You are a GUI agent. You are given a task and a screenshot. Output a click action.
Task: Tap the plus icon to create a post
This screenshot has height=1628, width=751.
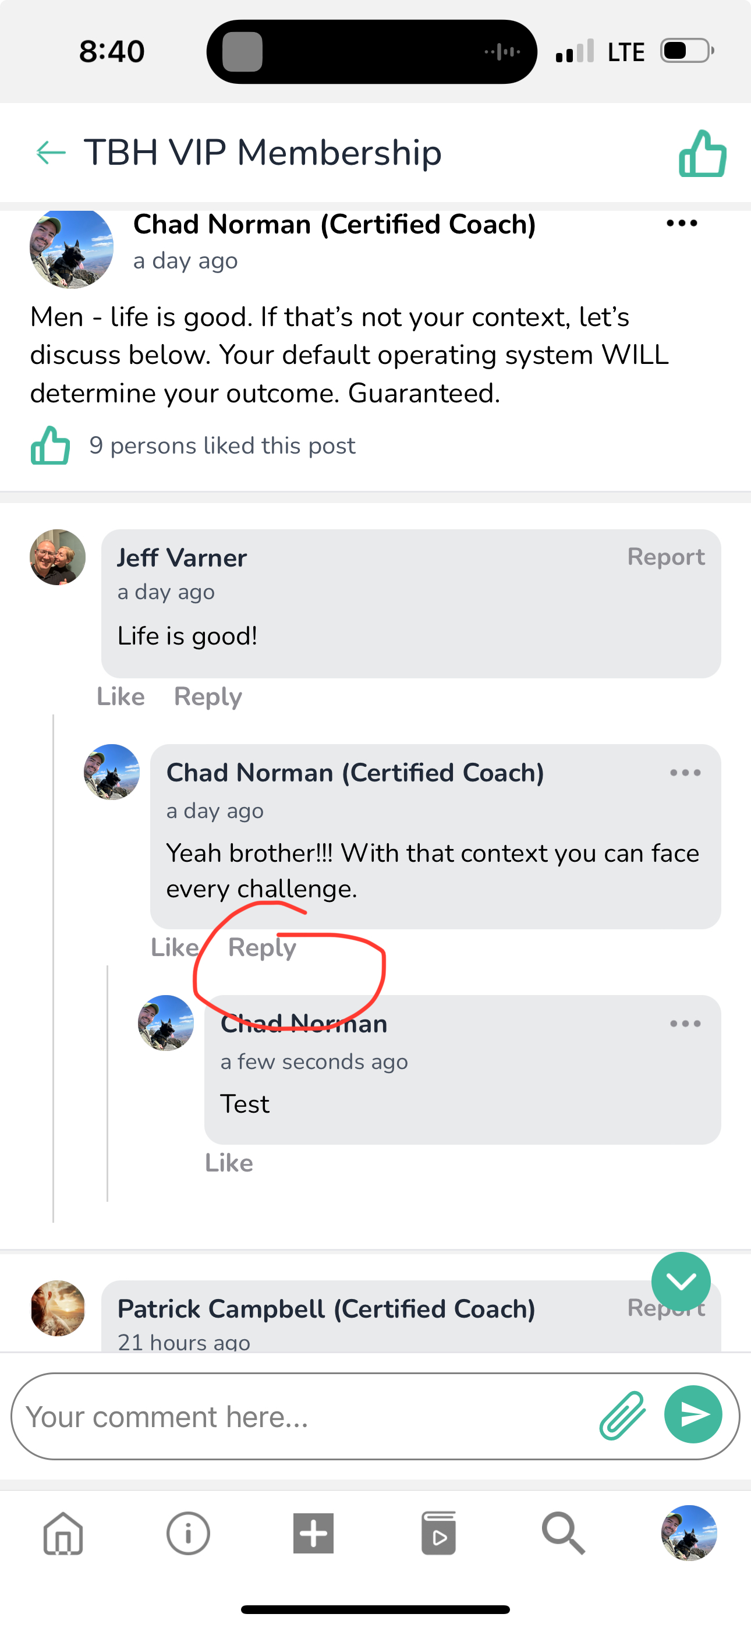314,1533
